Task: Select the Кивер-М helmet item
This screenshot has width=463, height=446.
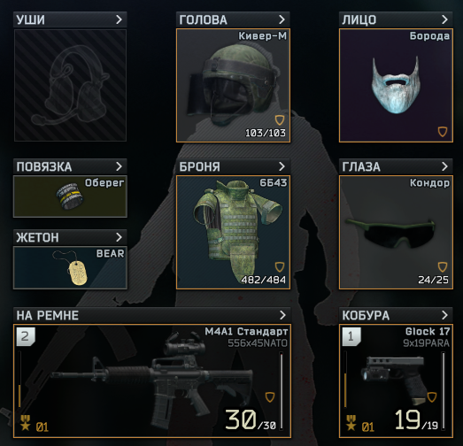Action: click(x=233, y=85)
